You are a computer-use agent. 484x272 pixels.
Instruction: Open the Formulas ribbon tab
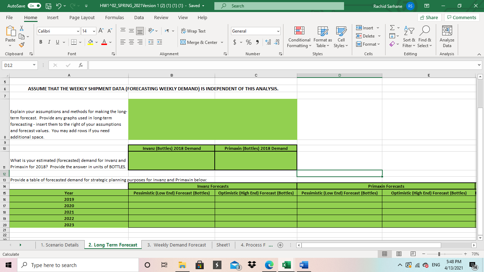tap(114, 18)
